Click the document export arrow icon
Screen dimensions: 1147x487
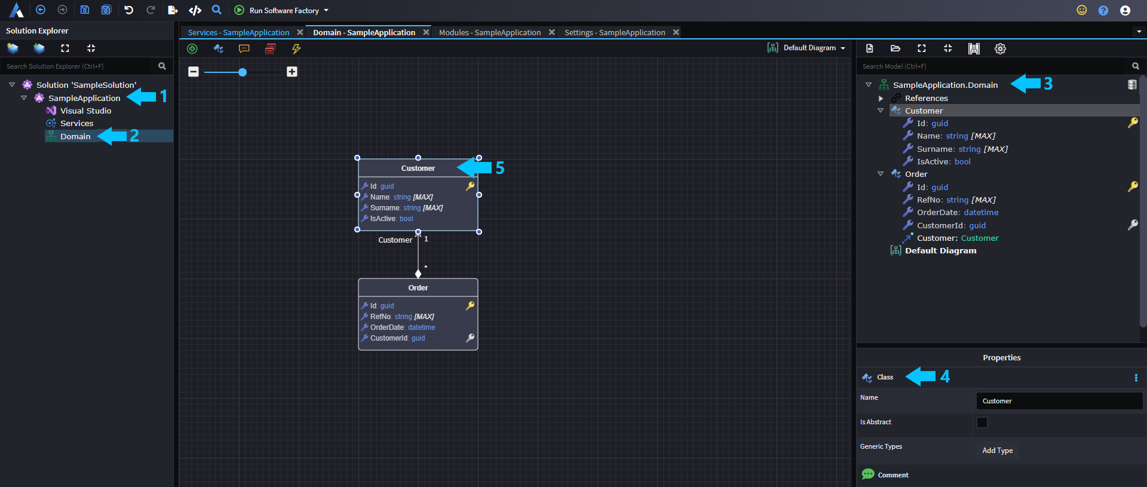(173, 10)
